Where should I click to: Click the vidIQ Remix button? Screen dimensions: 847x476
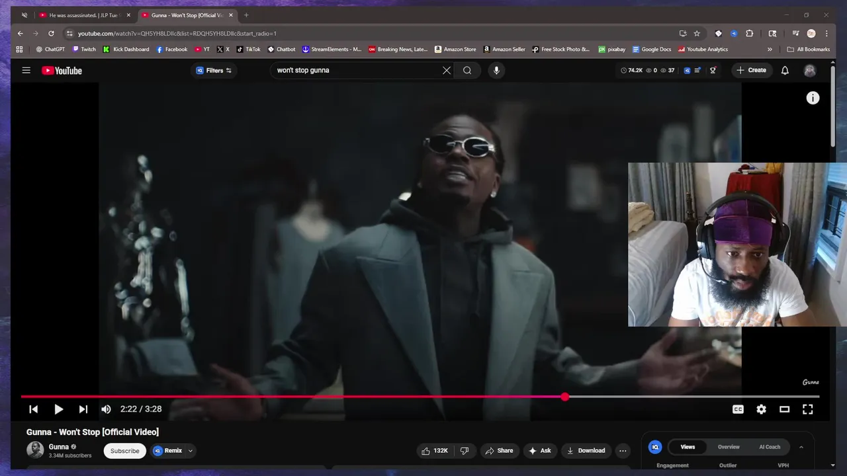168,450
